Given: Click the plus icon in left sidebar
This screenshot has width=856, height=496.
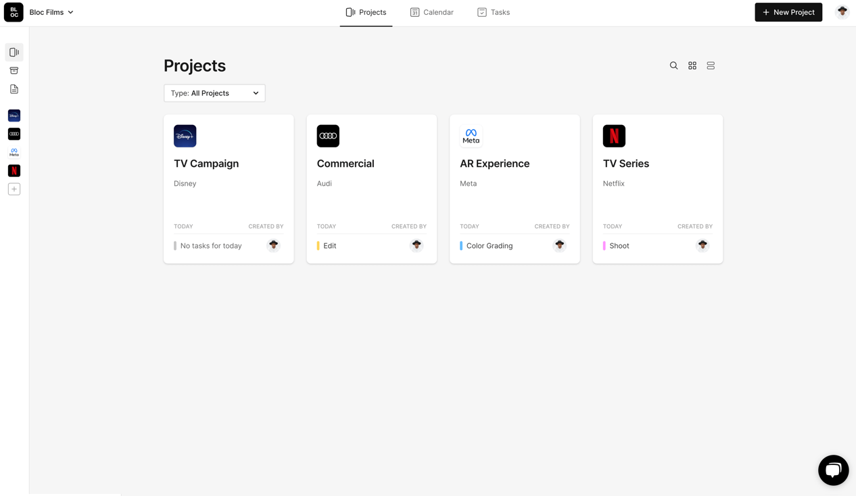Looking at the screenshot, I should point(14,189).
